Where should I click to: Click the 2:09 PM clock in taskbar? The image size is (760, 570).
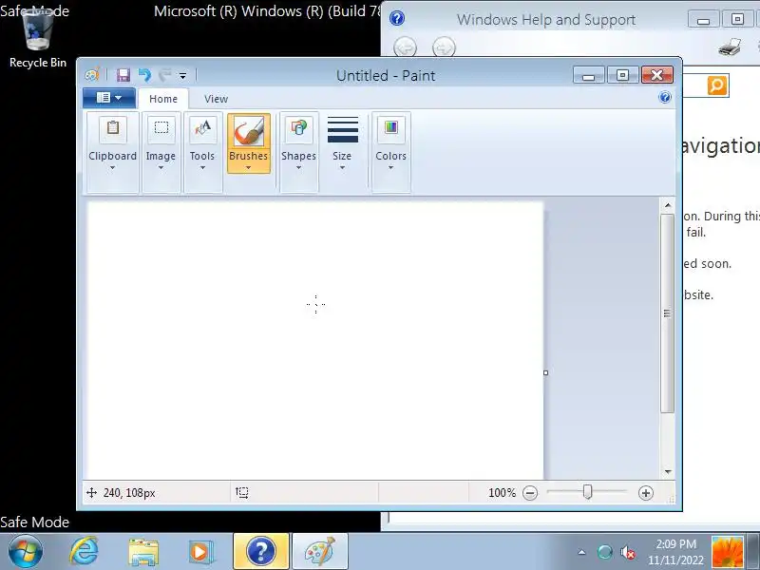(676, 543)
